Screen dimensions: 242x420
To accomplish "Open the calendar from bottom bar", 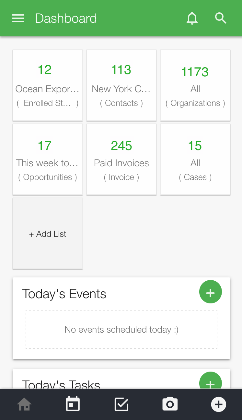I will [73, 404].
